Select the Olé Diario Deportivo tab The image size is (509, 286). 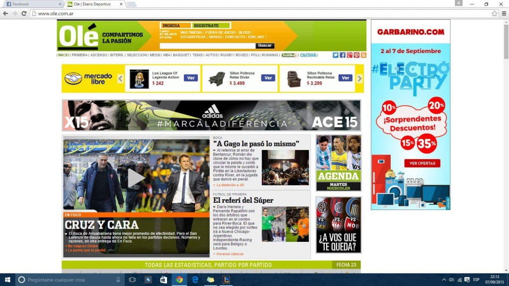click(94, 4)
